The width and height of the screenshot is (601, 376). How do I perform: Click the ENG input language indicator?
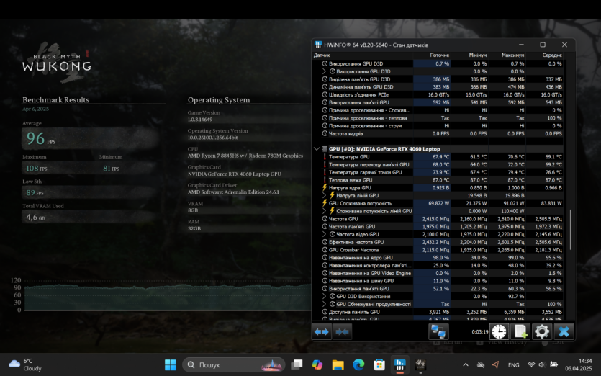513,365
